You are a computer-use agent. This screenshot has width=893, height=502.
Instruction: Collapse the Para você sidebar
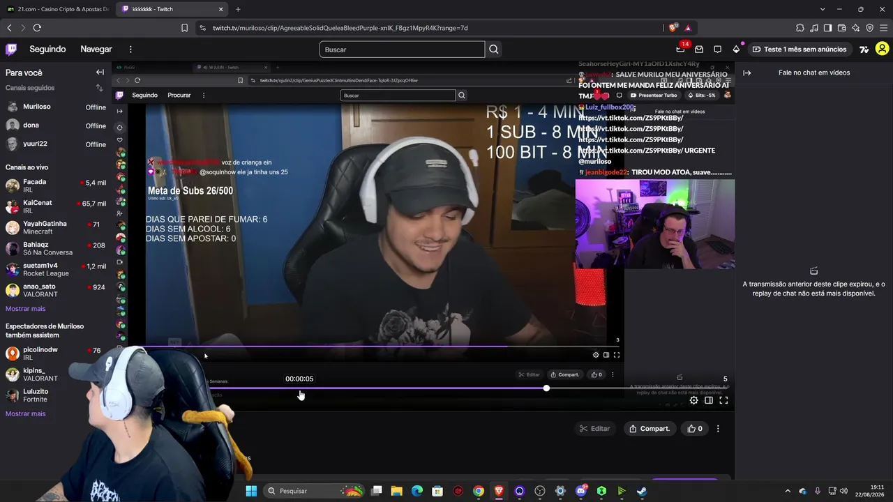point(100,73)
